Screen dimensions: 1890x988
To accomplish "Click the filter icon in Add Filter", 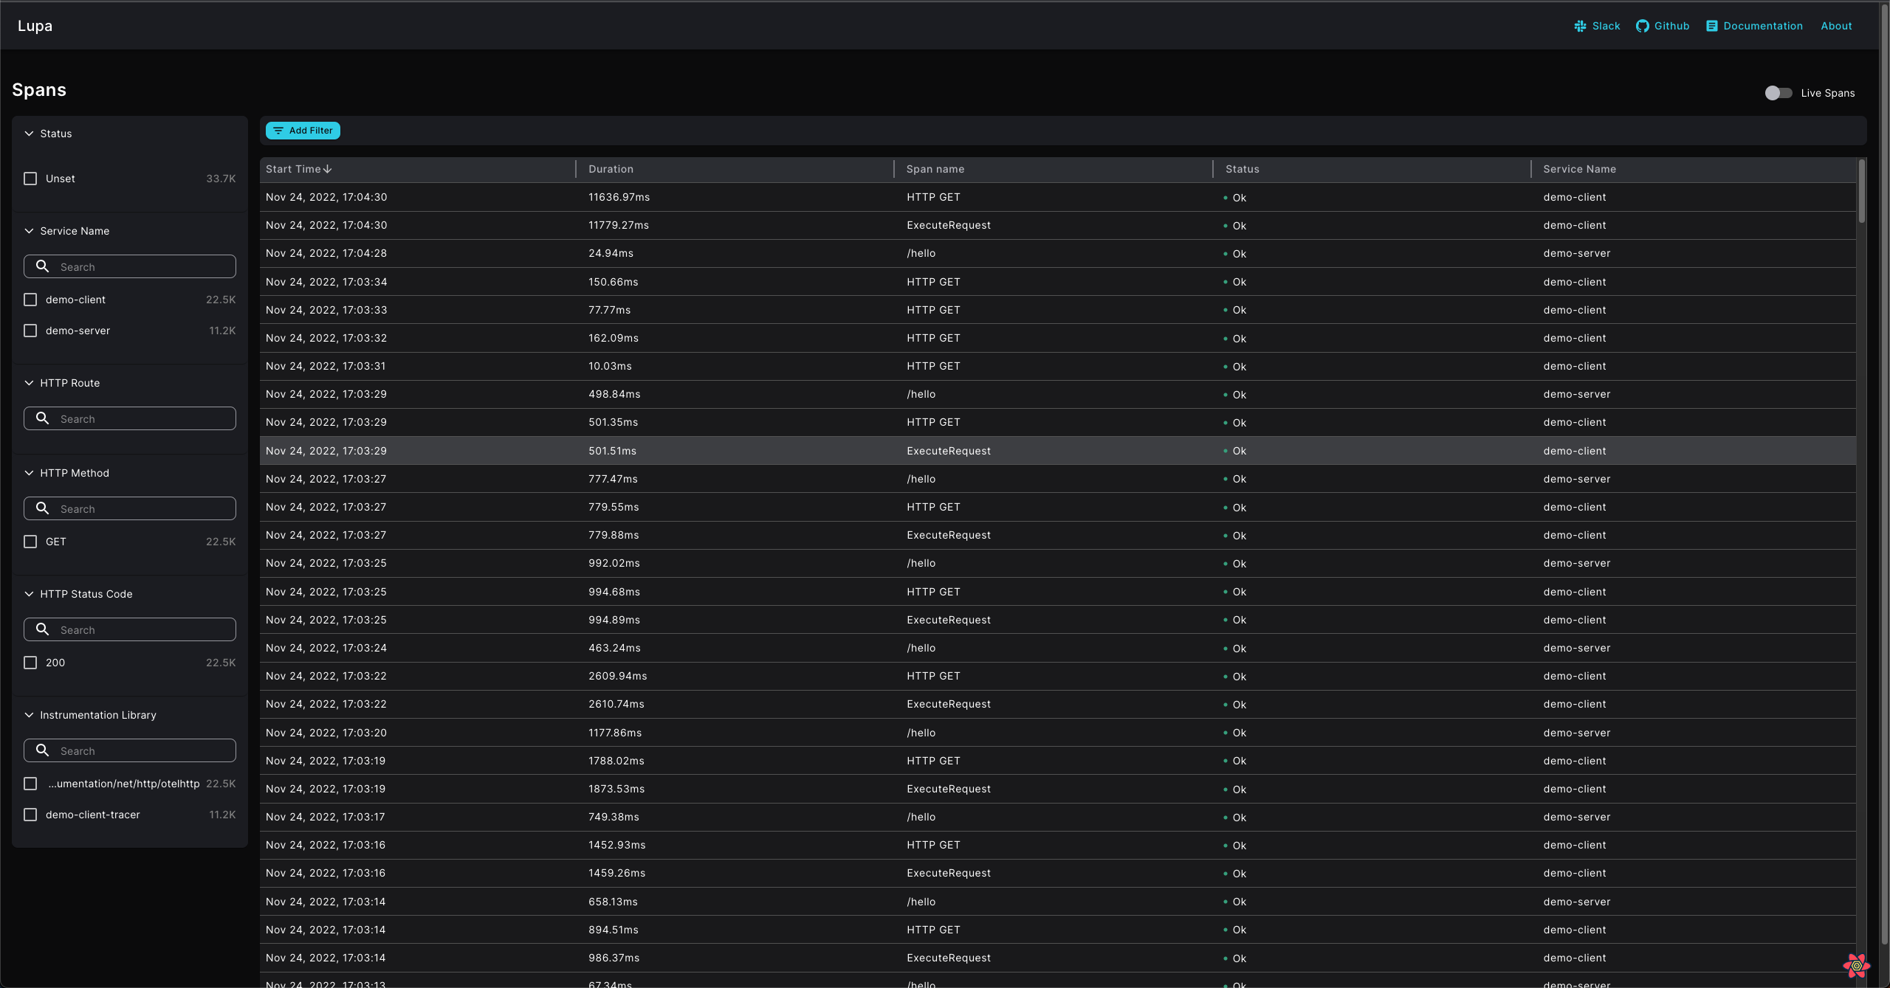I will click(x=278, y=131).
